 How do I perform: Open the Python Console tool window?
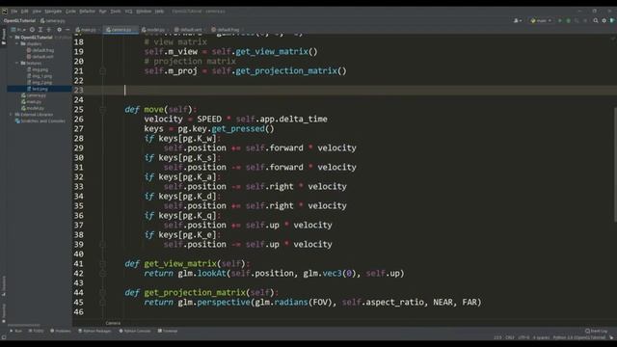(x=135, y=331)
